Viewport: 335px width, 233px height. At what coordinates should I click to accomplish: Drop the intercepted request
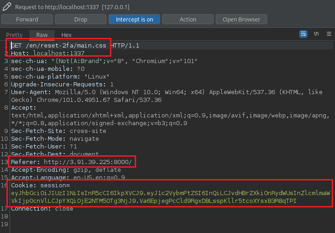tap(81, 19)
